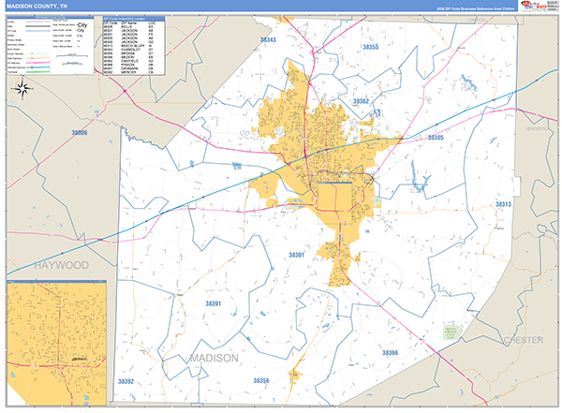The width and height of the screenshot is (562, 413).
Task: Click the green park marker near Chester
Action: coord(451,332)
